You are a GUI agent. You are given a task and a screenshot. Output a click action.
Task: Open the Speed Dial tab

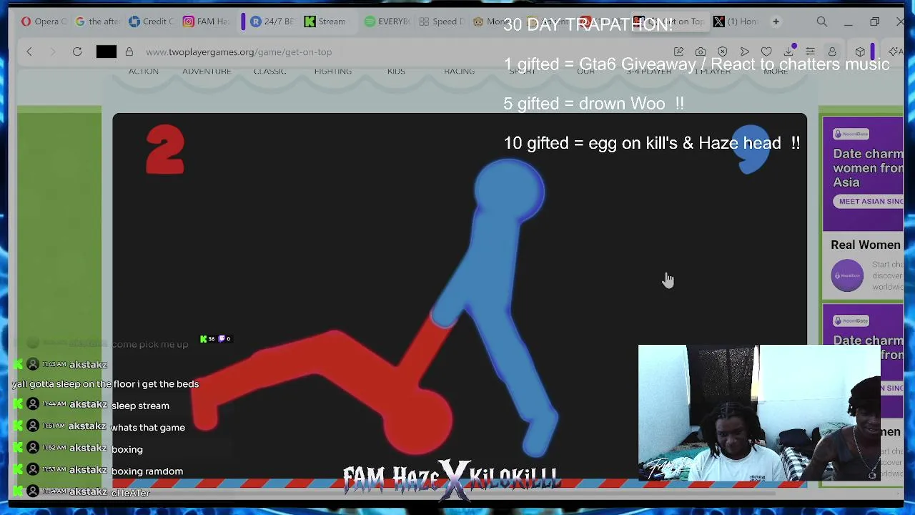[442, 21]
